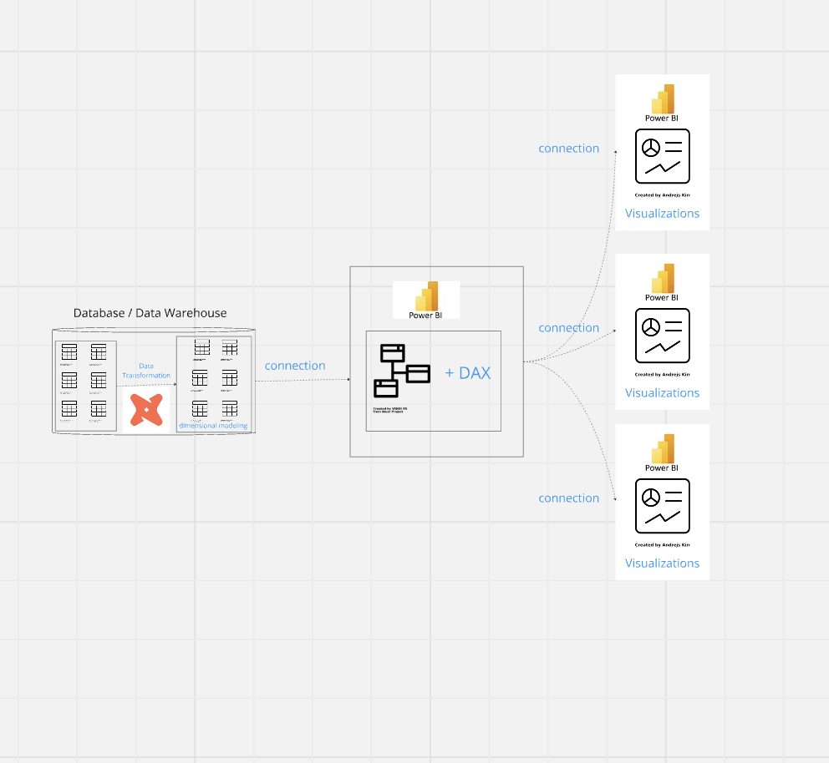
Task: Select top-left table icon in source tables box
Action: (x=69, y=351)
